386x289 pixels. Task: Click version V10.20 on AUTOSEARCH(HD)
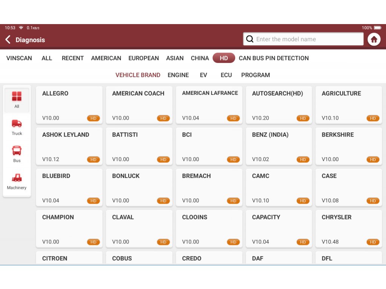260,118
